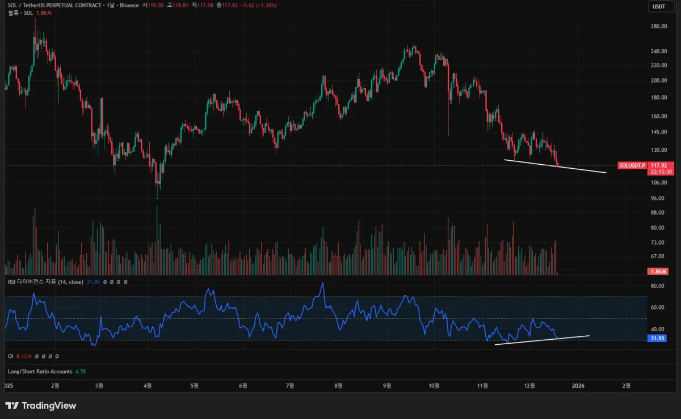Click the 80.00 RSI axis label

pyautogui.click(x=657, y=286)
